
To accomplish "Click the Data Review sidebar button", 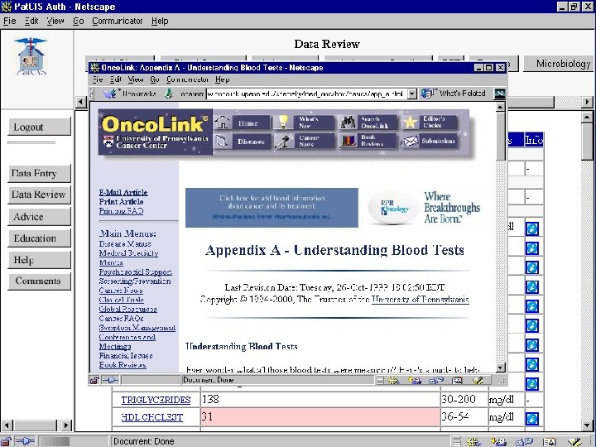I will (39, 195).
